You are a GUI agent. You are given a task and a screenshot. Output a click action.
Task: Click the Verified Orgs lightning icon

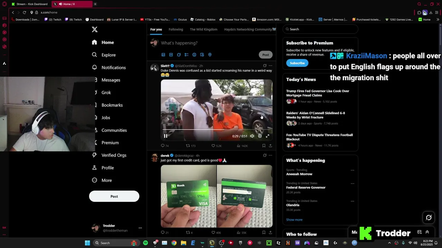94,155
